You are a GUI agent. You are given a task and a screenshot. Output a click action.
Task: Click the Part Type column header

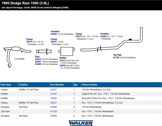point(9,85)
